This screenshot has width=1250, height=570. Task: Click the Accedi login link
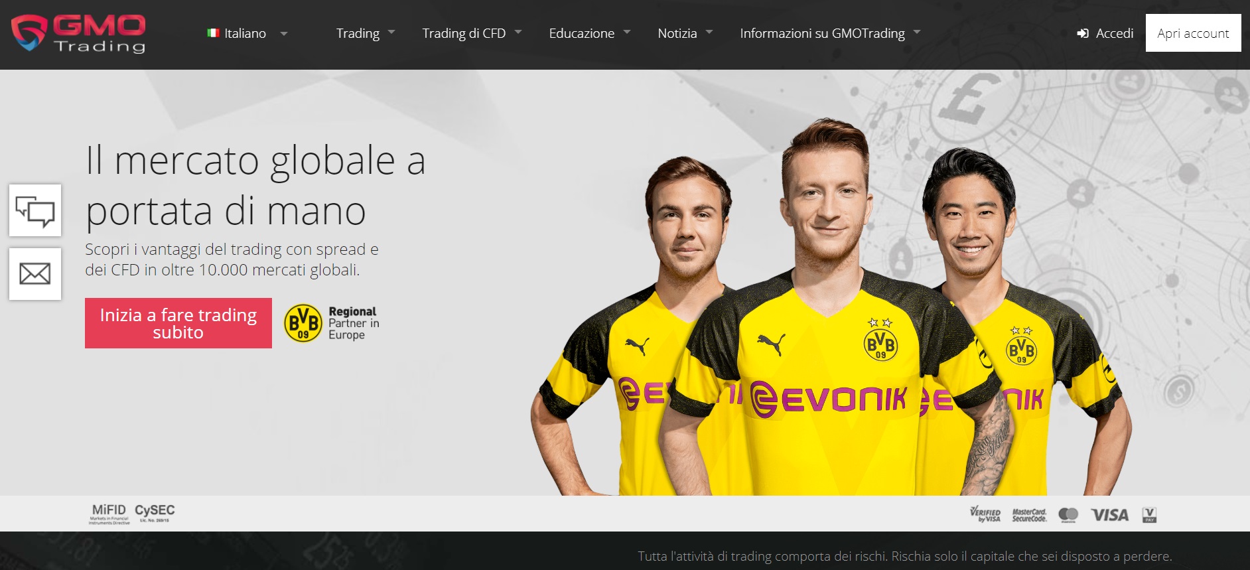[1115, 33]
